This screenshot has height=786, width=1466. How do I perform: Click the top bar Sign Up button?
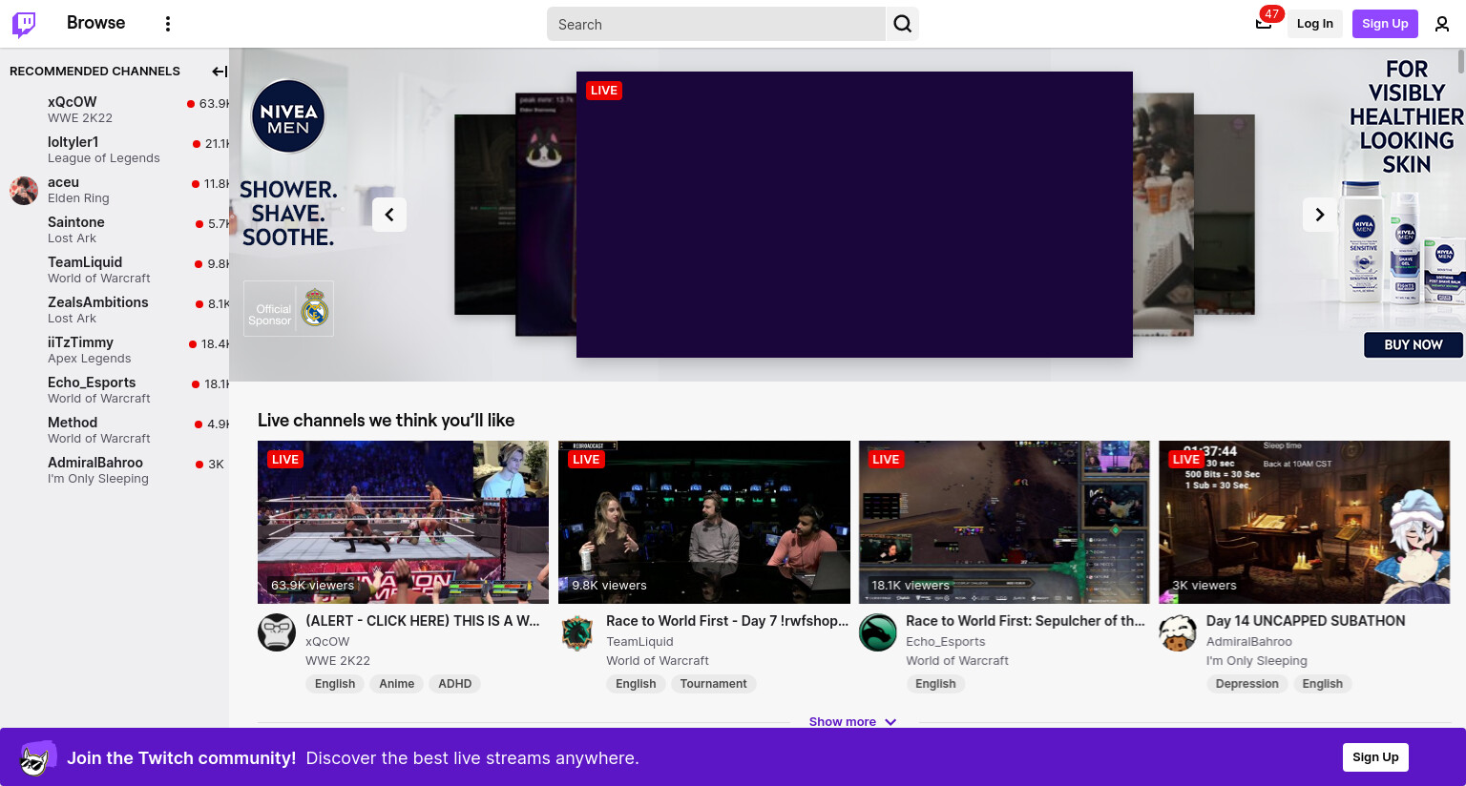1385,24
